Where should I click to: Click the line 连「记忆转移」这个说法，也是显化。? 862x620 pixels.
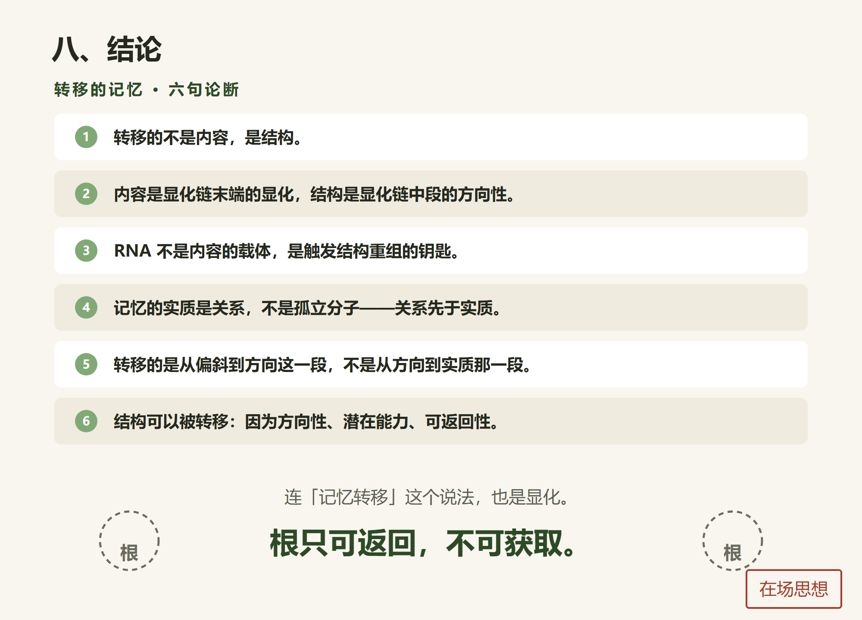click(427, 497)
